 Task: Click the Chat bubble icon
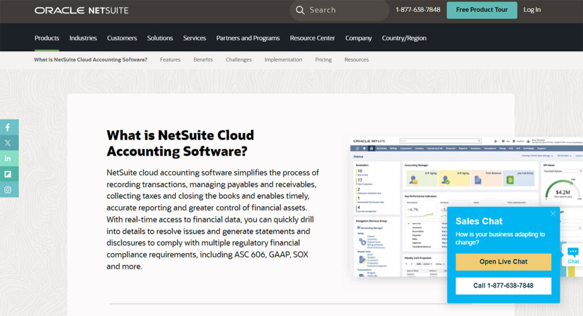point(573,256)
